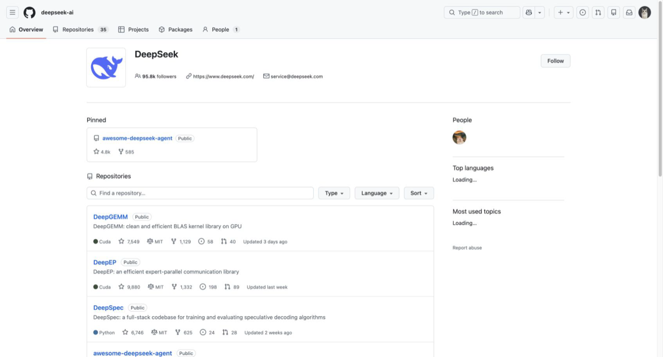
Task: Switch to the People tab
Action: click(x=221, y=30)
